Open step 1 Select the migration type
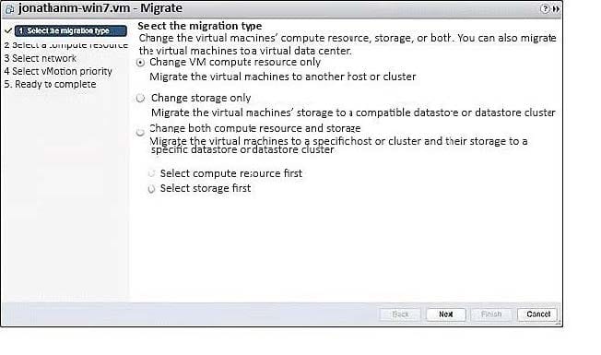The width and height of the screenshot is (601, 355). (71, 30)
